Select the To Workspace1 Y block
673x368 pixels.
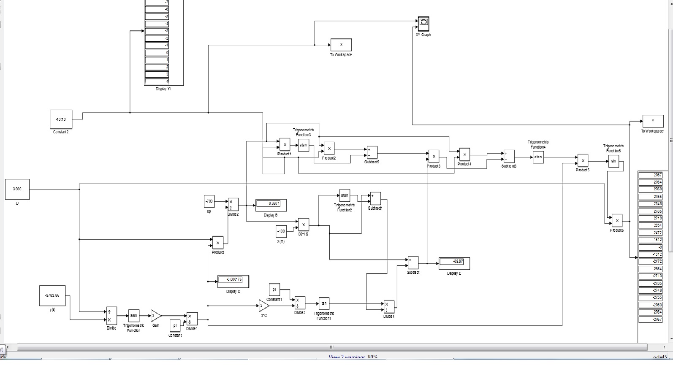[x=653, y=121]
